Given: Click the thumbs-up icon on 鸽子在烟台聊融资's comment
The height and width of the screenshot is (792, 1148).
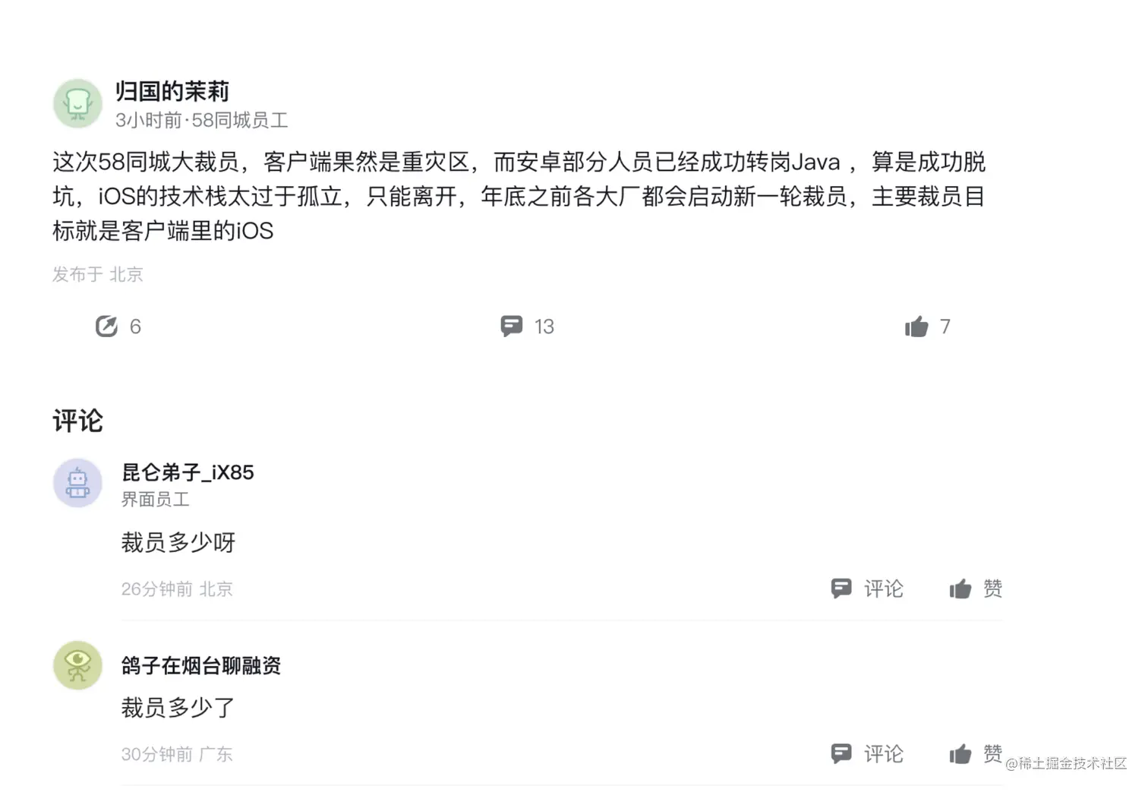Looking at the screenshot, I should click(960, 753).
